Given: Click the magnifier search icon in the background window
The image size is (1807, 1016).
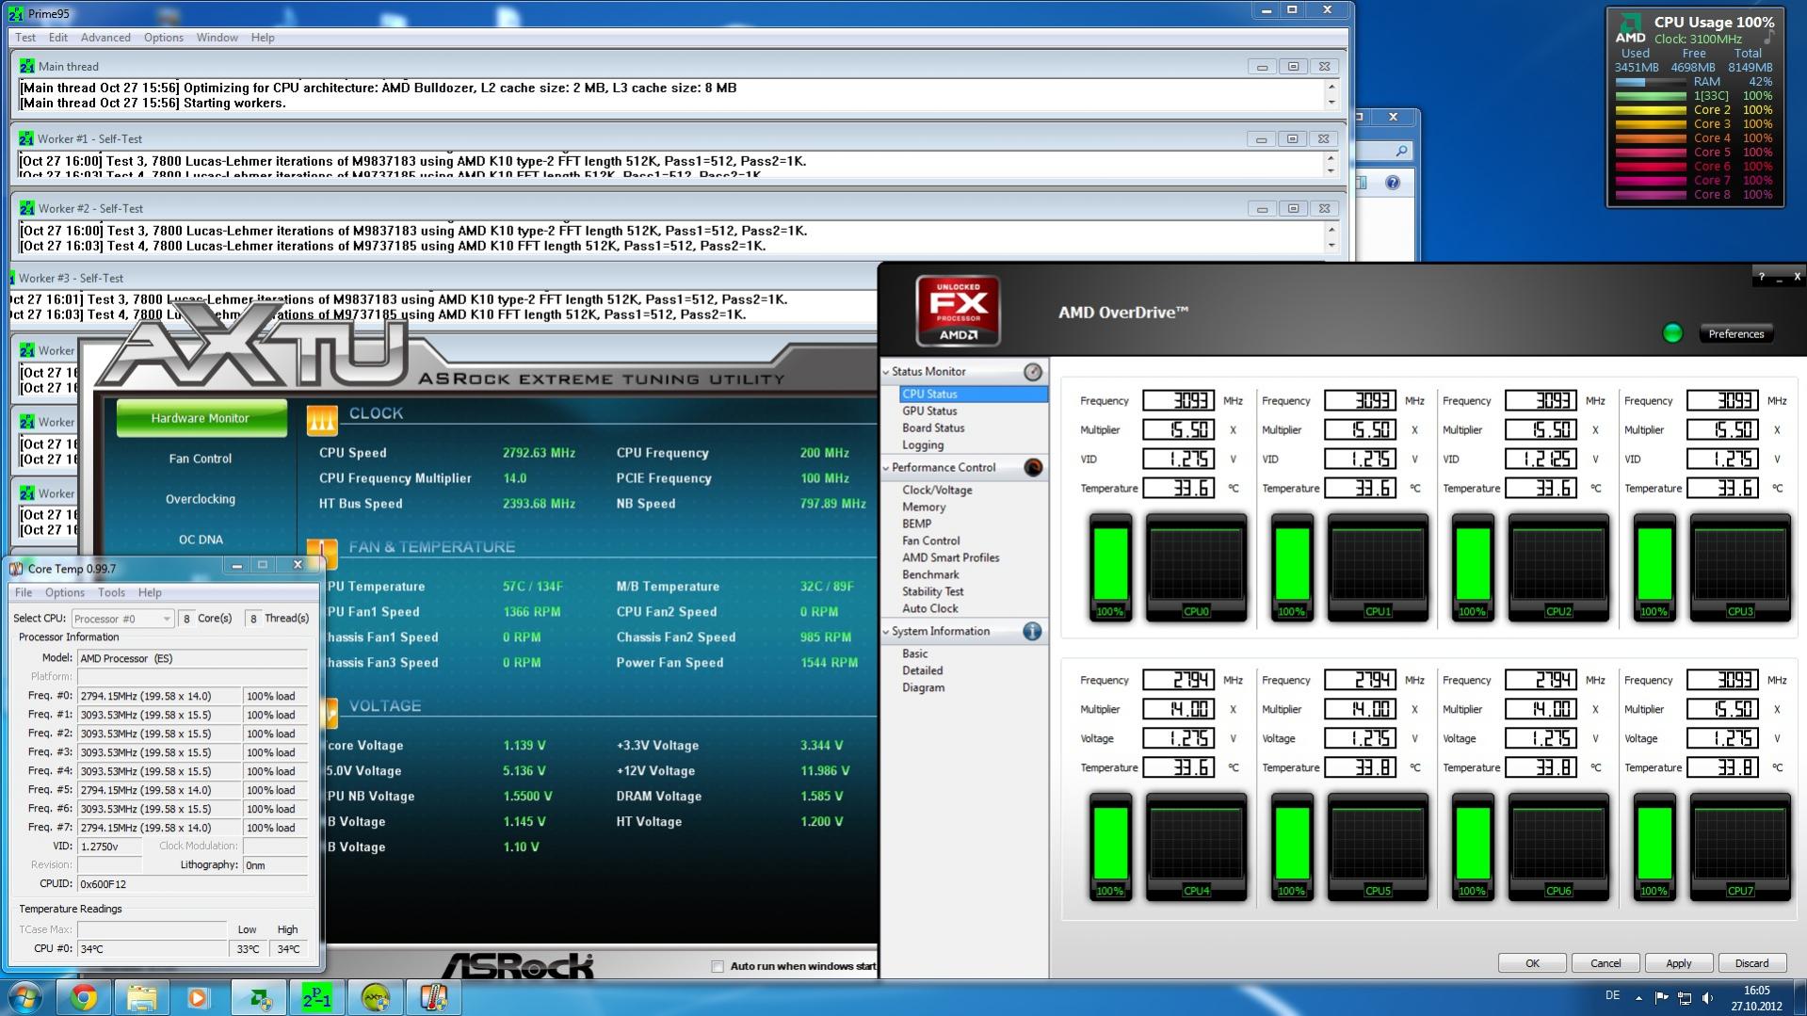Looking at the screenshot, I should [x=1401, y=151].
